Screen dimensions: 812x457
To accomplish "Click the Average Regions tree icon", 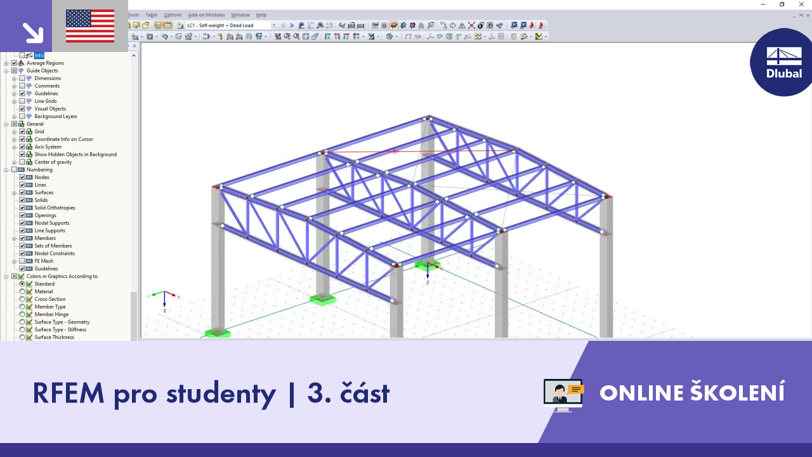I will point(22,63).
